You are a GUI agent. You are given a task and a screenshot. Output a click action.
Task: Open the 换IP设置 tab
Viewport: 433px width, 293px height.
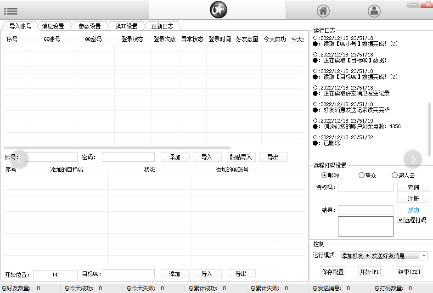click(126, 26)
